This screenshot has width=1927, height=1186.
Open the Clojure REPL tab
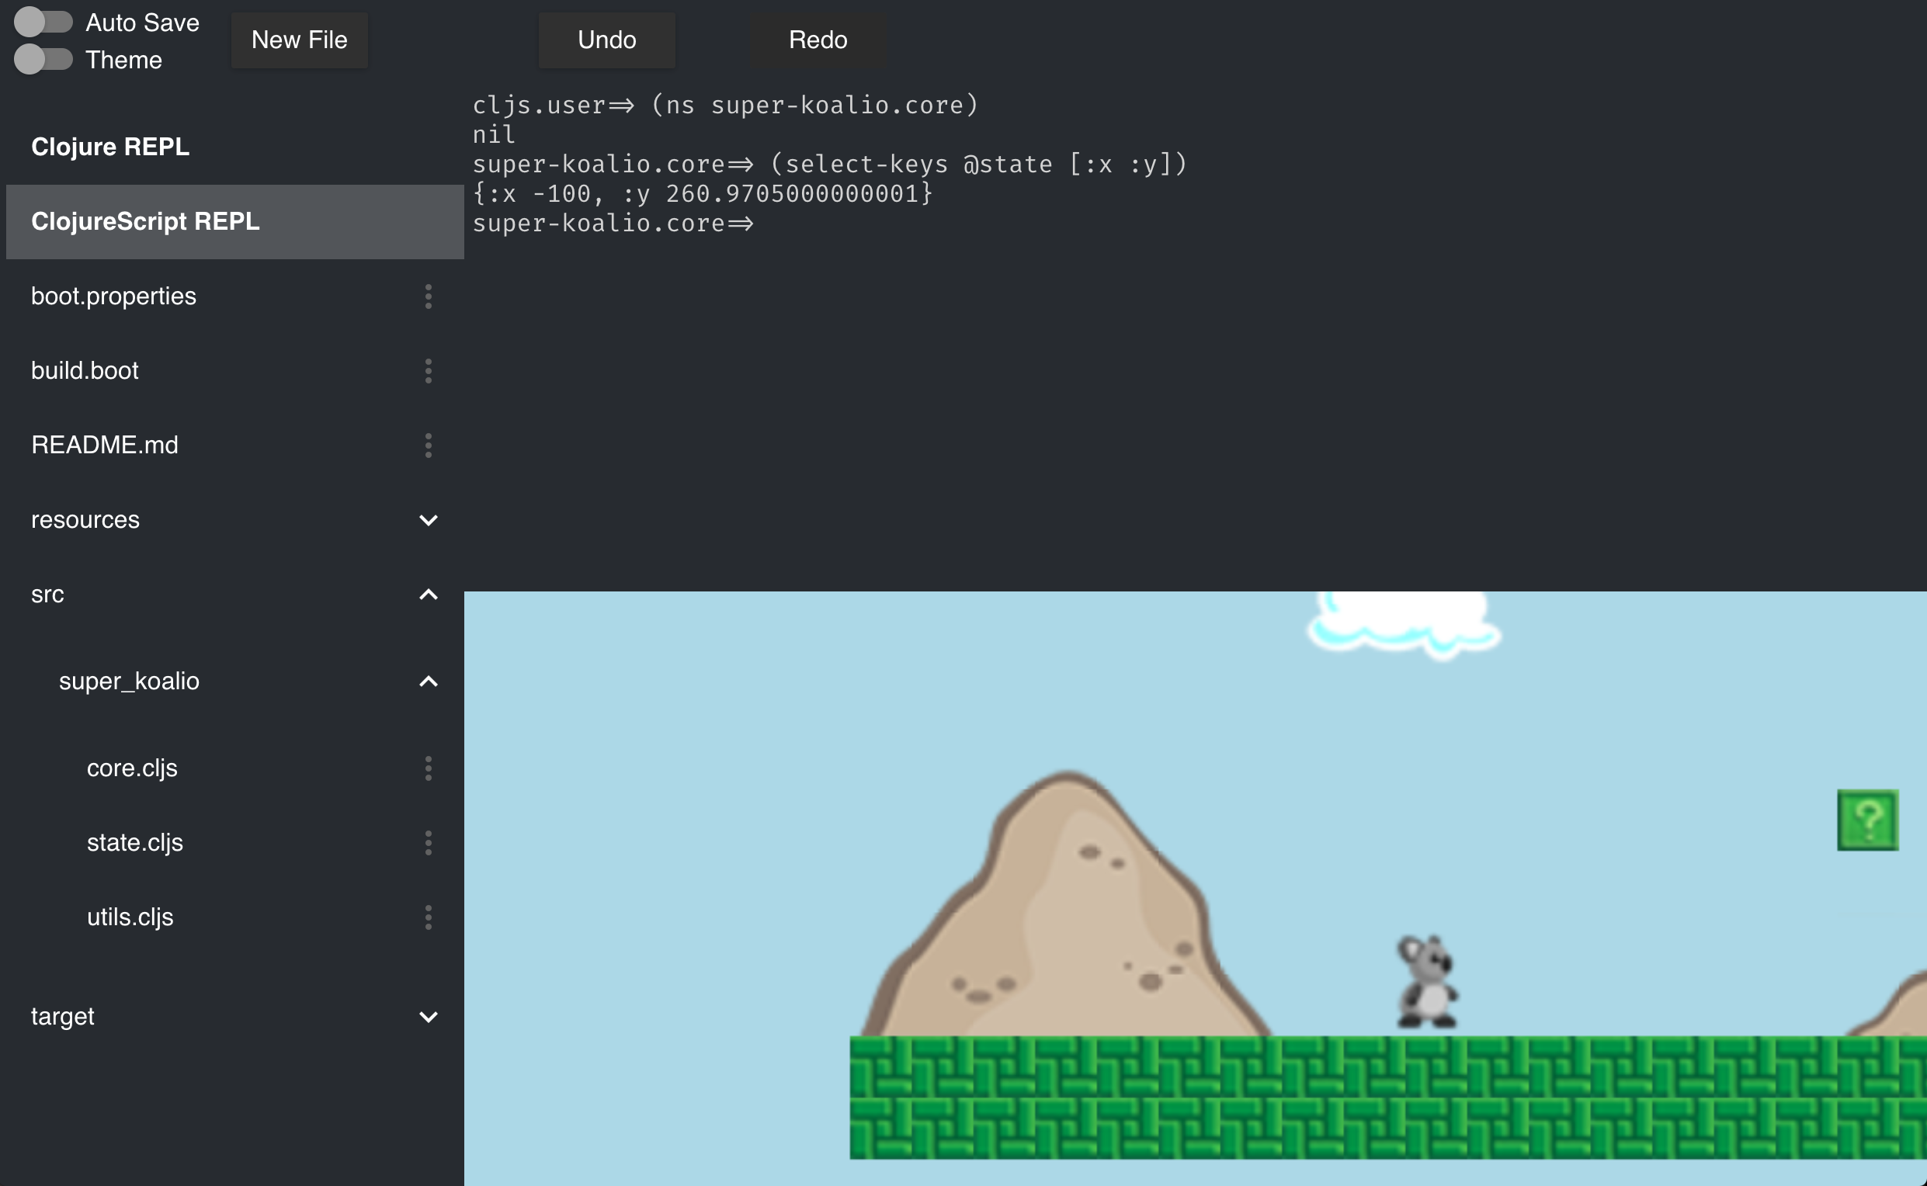234,147
